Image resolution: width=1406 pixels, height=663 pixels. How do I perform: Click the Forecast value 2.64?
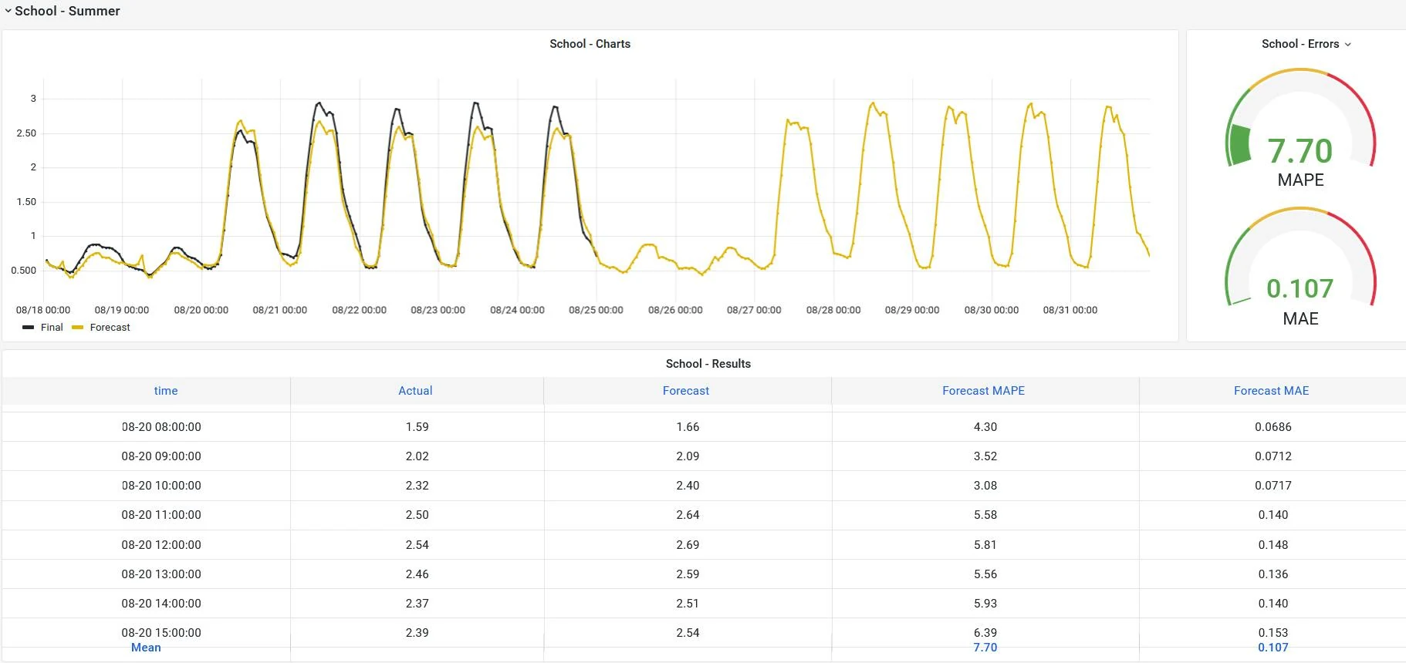pyautogui.click(x=688, y=515)
